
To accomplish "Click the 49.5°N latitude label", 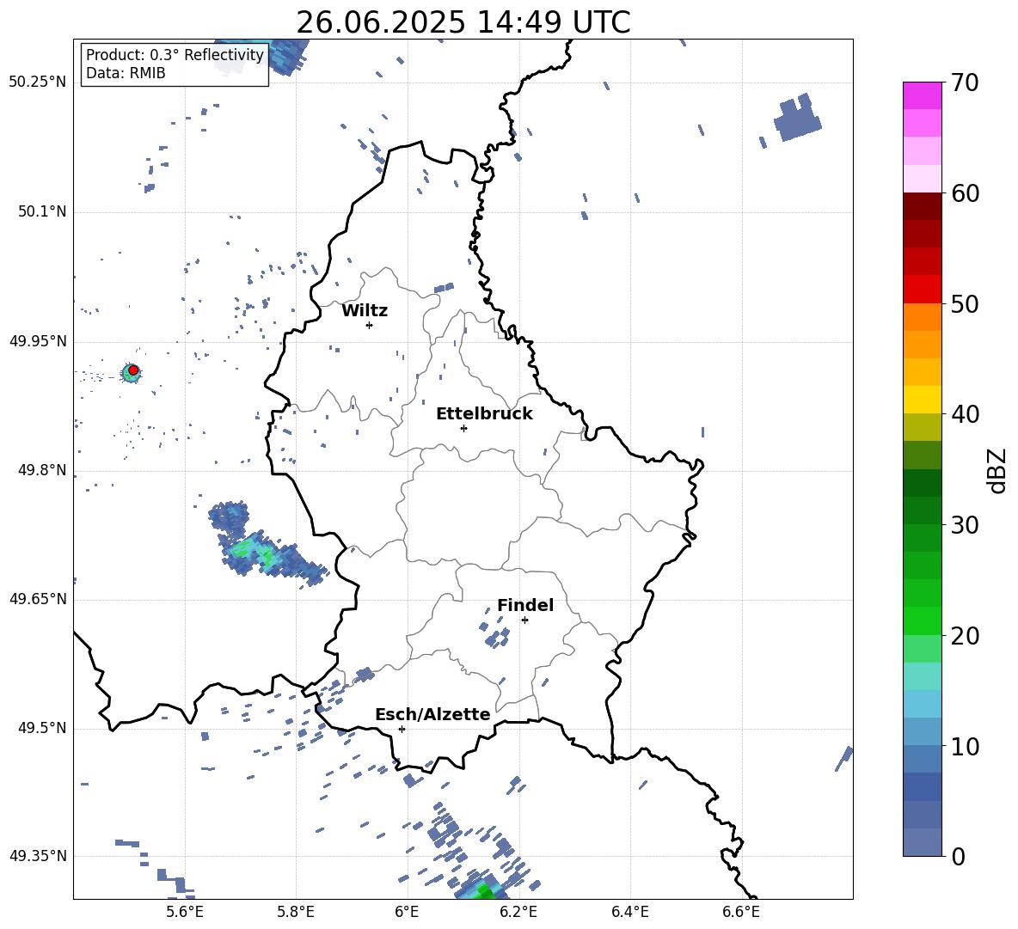I will point(41,728).
